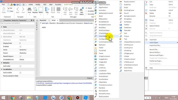Insert a ScrollingFrame object
178x100 pixels.
pyautogui.click(x=129, y=10)
